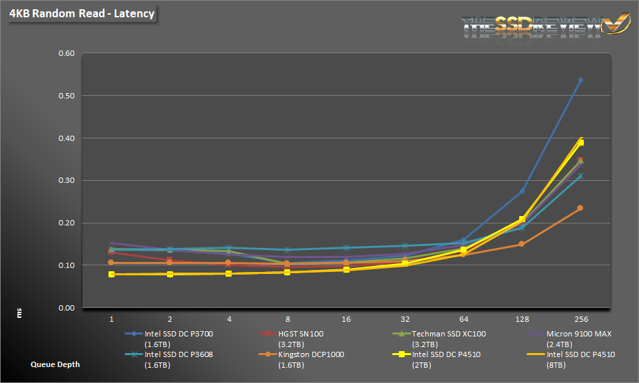Click the Intel SSD DC P3700 legend marker
Viewport: 639px width, 383px height.
pos(133,335)
